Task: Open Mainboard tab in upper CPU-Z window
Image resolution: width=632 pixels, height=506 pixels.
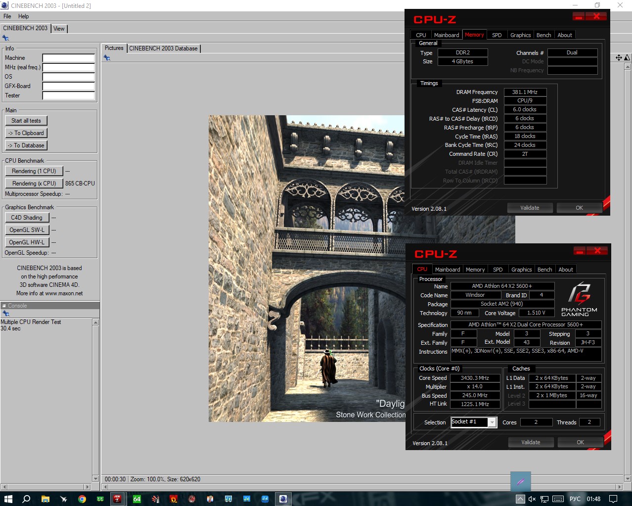Action: [447, 35]
